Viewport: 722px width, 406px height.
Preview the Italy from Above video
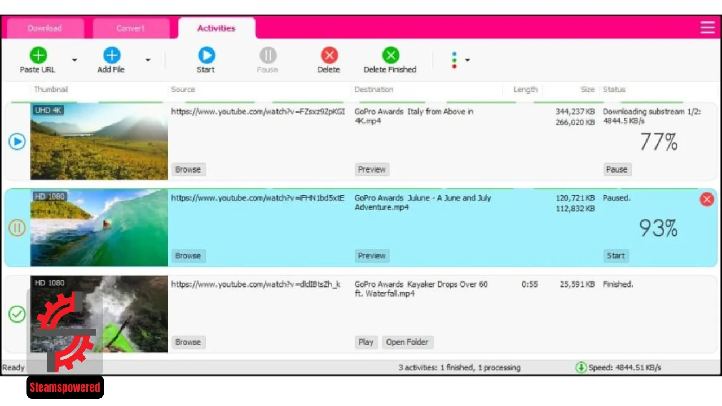pyautogui.click(x=372, y=169)
